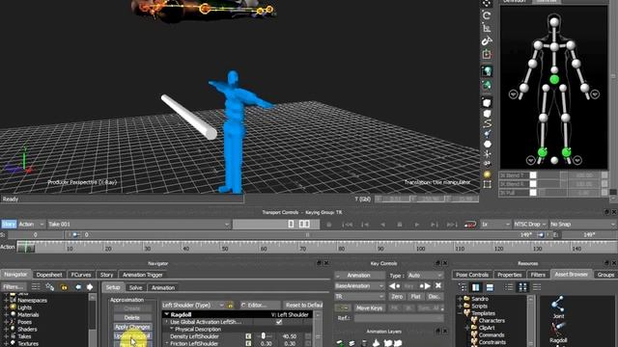
Task: Open the Pose Controls tab
Action: pyautogui.click(x=472, y=275)
